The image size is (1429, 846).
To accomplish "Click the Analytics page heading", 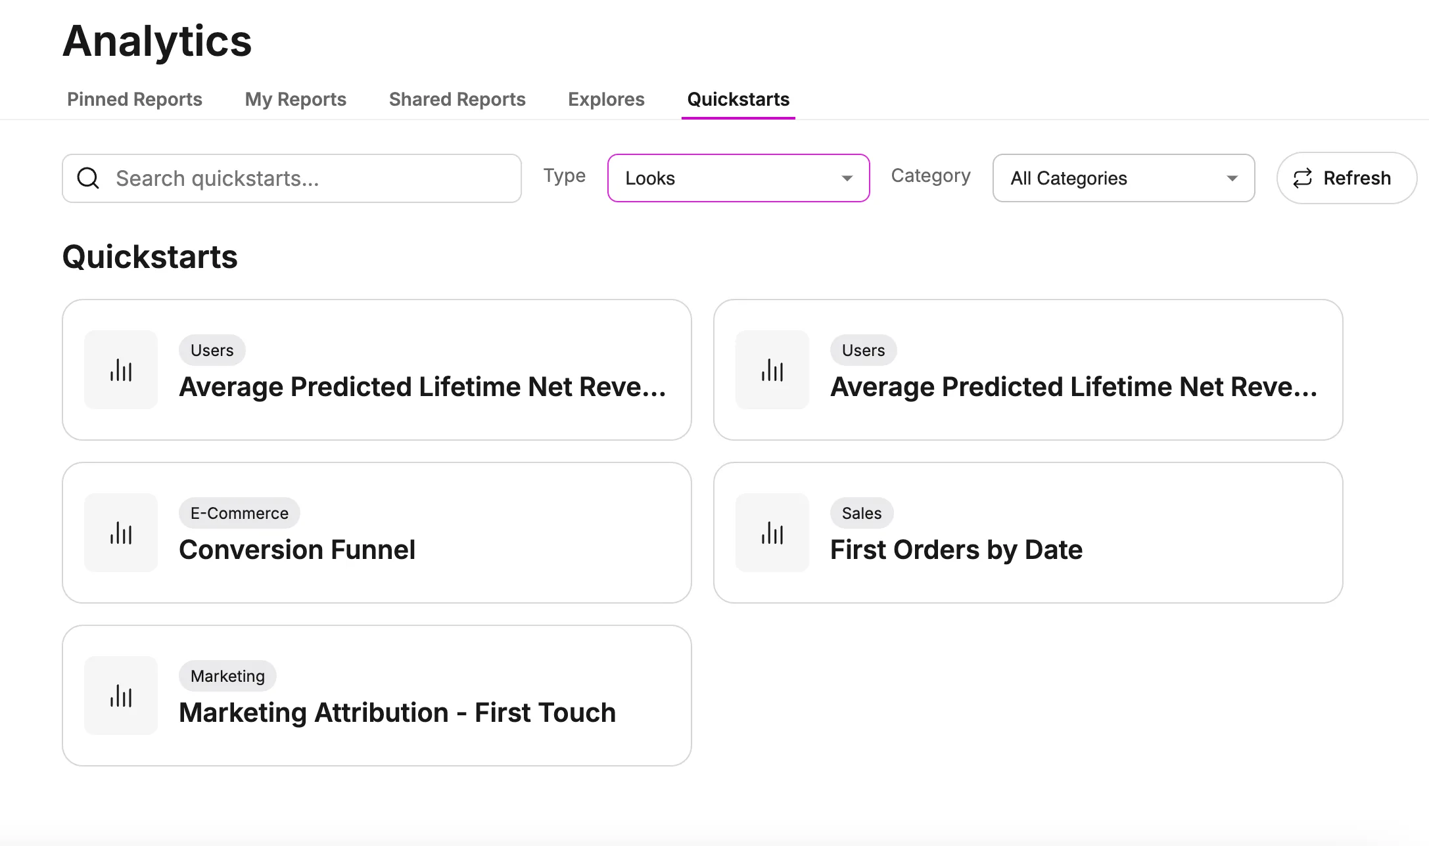I will 157,41.
